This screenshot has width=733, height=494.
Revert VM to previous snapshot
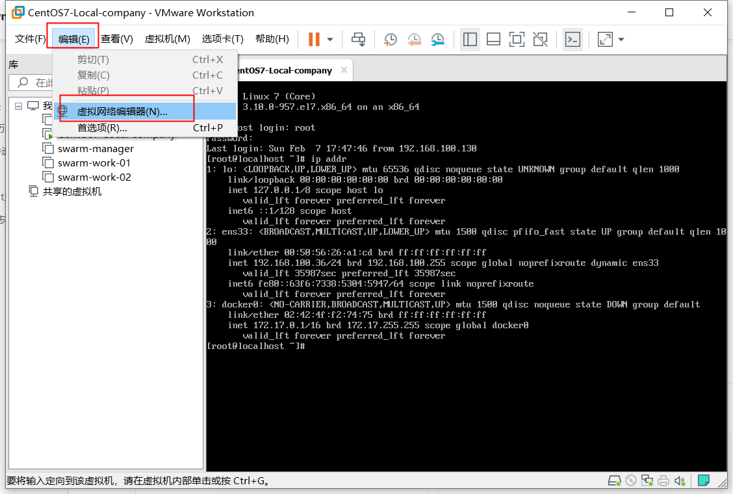(414, 40)
